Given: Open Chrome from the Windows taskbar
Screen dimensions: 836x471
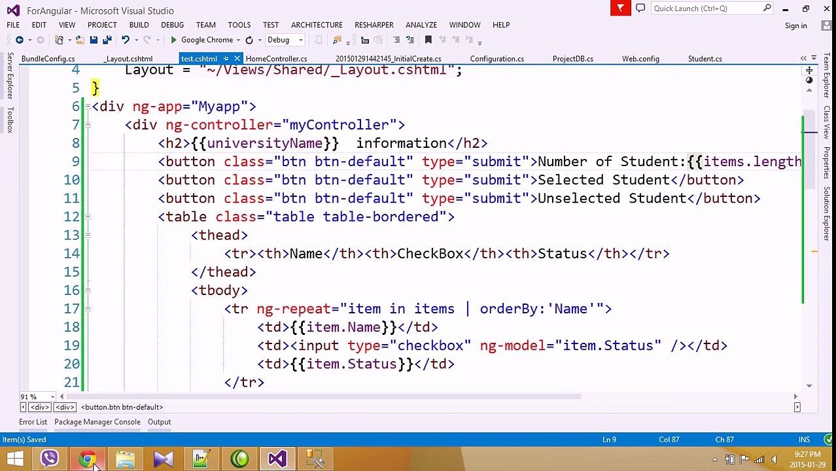Looking at the screenshot, I should pos(88,459).
